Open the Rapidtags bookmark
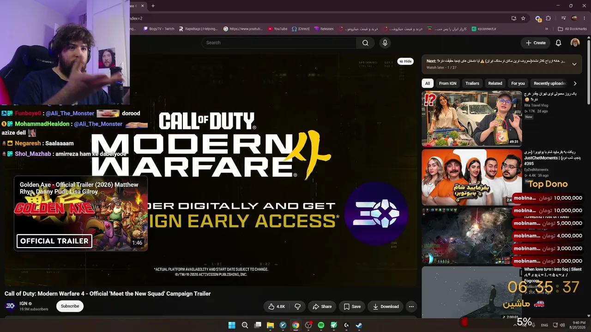The height and width of the screenshot is (332, 591). click(x=198, y=29)
